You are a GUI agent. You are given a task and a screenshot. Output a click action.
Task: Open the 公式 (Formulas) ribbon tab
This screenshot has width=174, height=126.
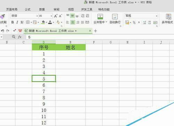[27, 9]
